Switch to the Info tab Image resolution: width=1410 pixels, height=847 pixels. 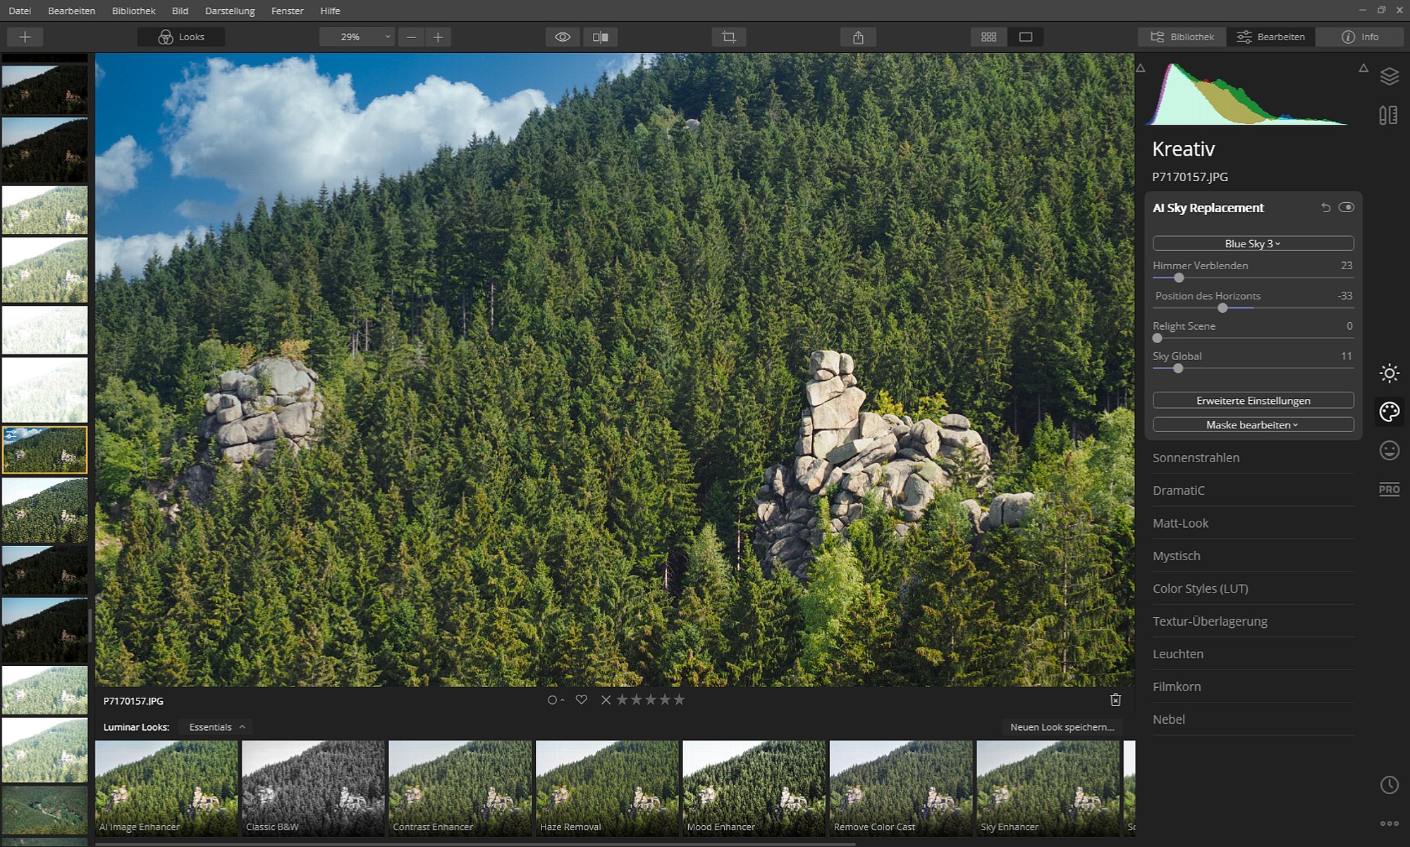(1360, 37)
